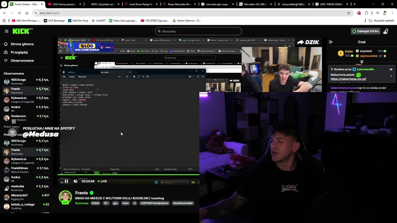397x223 pixels.
Task: Click Franio's live avatar below player
Action: [x=65, y=197]
